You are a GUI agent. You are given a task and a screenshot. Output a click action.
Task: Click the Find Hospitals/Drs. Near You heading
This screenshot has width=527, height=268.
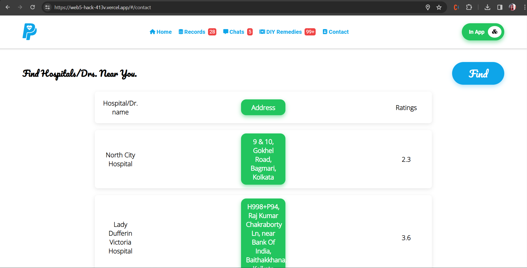80,74
